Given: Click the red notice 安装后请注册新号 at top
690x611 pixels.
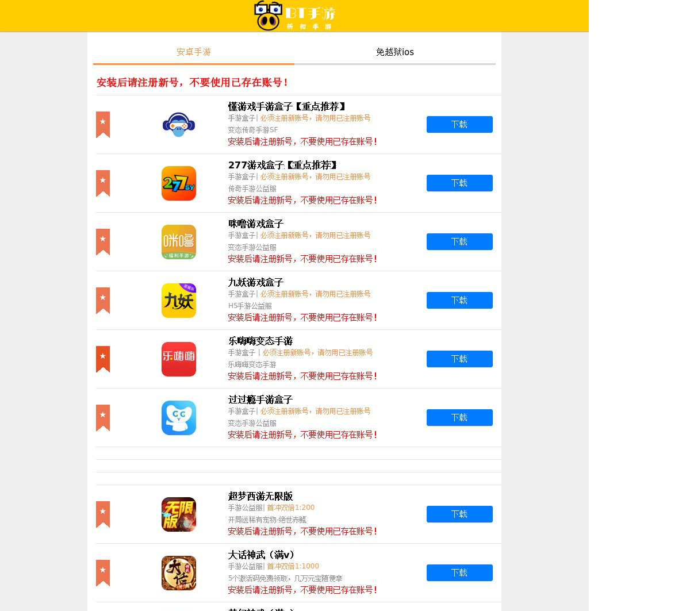Looking at the screenshot, I should (x=193, y=82).
